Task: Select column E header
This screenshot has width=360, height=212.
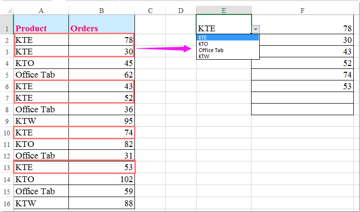Action: coord(224,11)
